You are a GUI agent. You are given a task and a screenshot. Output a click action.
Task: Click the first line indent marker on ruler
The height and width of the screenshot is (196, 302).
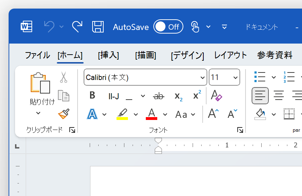(x=158, y=141)
